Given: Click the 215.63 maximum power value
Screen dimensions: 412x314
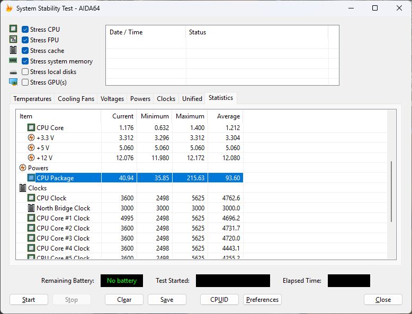Looking at the screenshot, I should coord(195,178).
